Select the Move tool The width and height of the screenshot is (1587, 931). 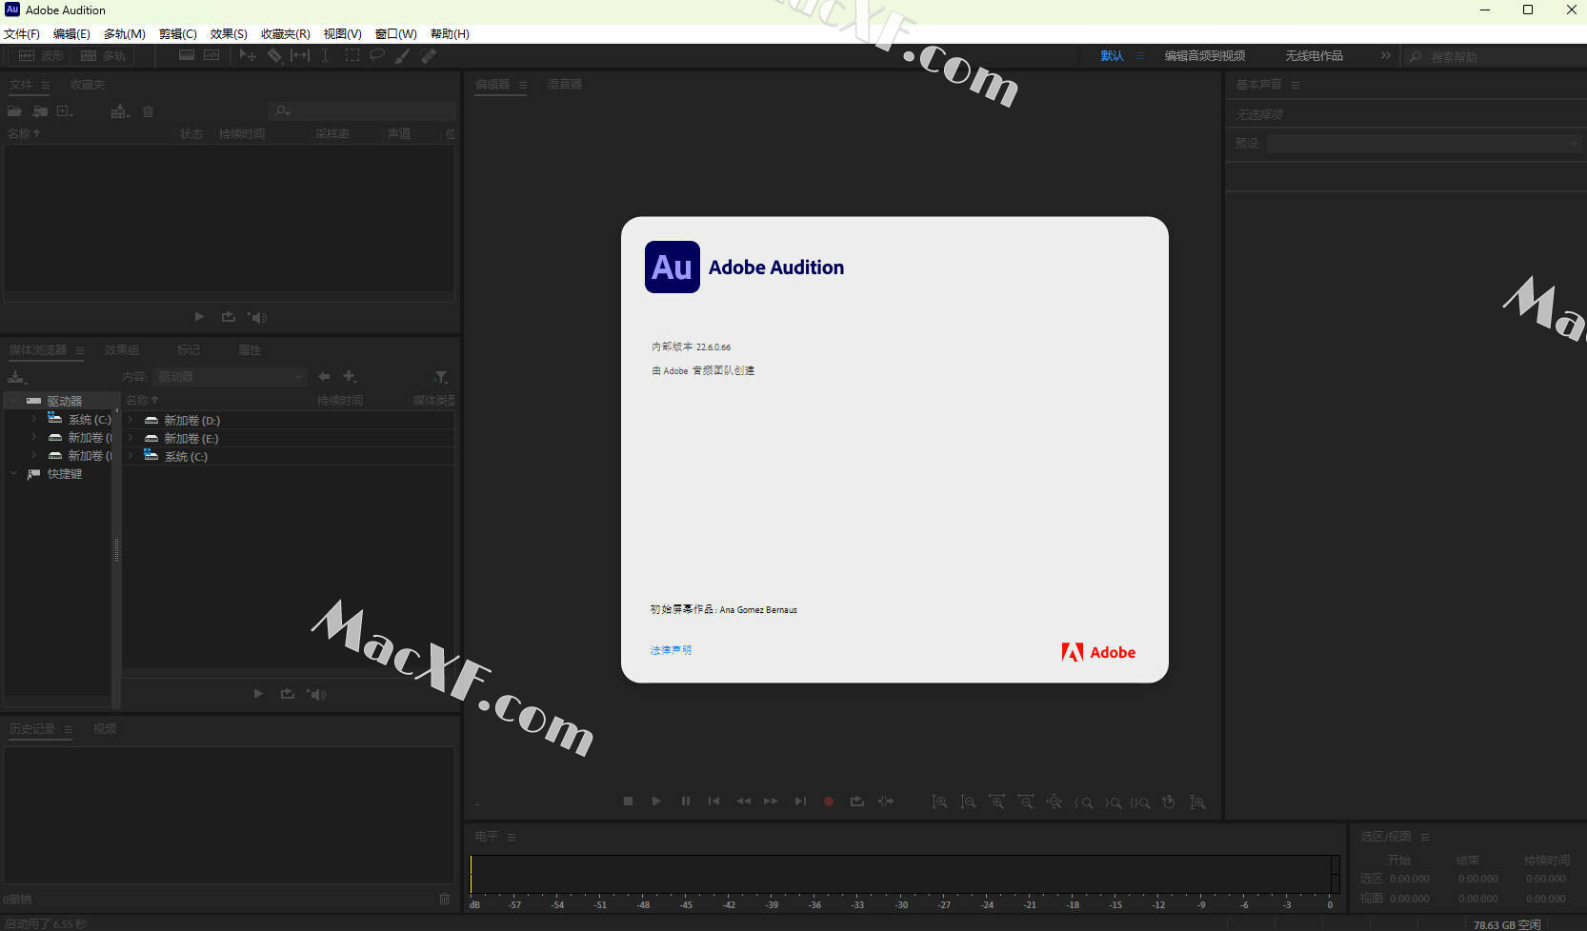coord(248,55)
